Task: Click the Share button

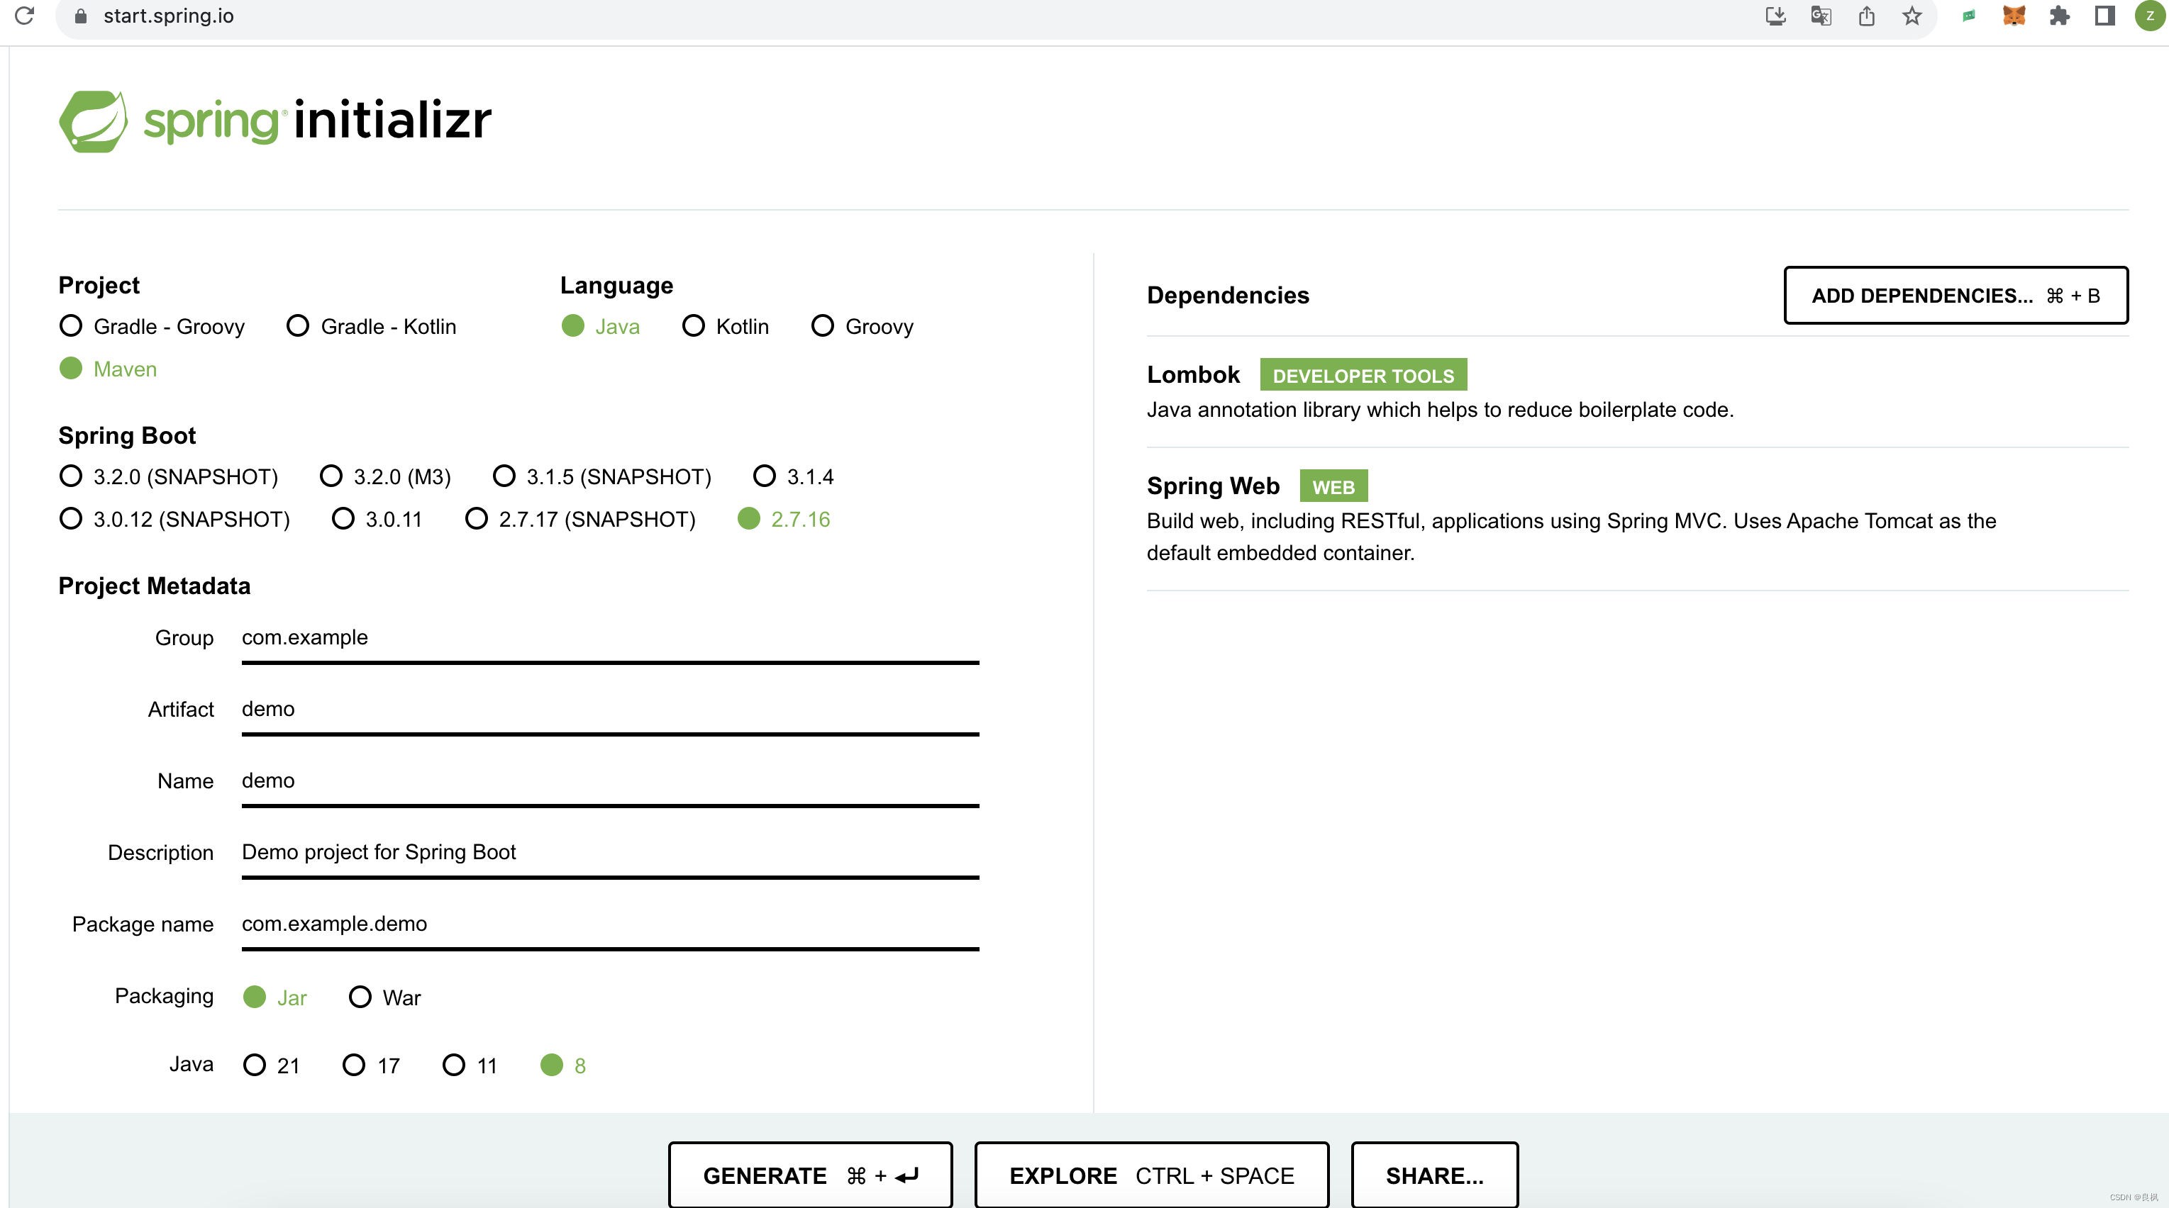Action: click(1434, 1175)
